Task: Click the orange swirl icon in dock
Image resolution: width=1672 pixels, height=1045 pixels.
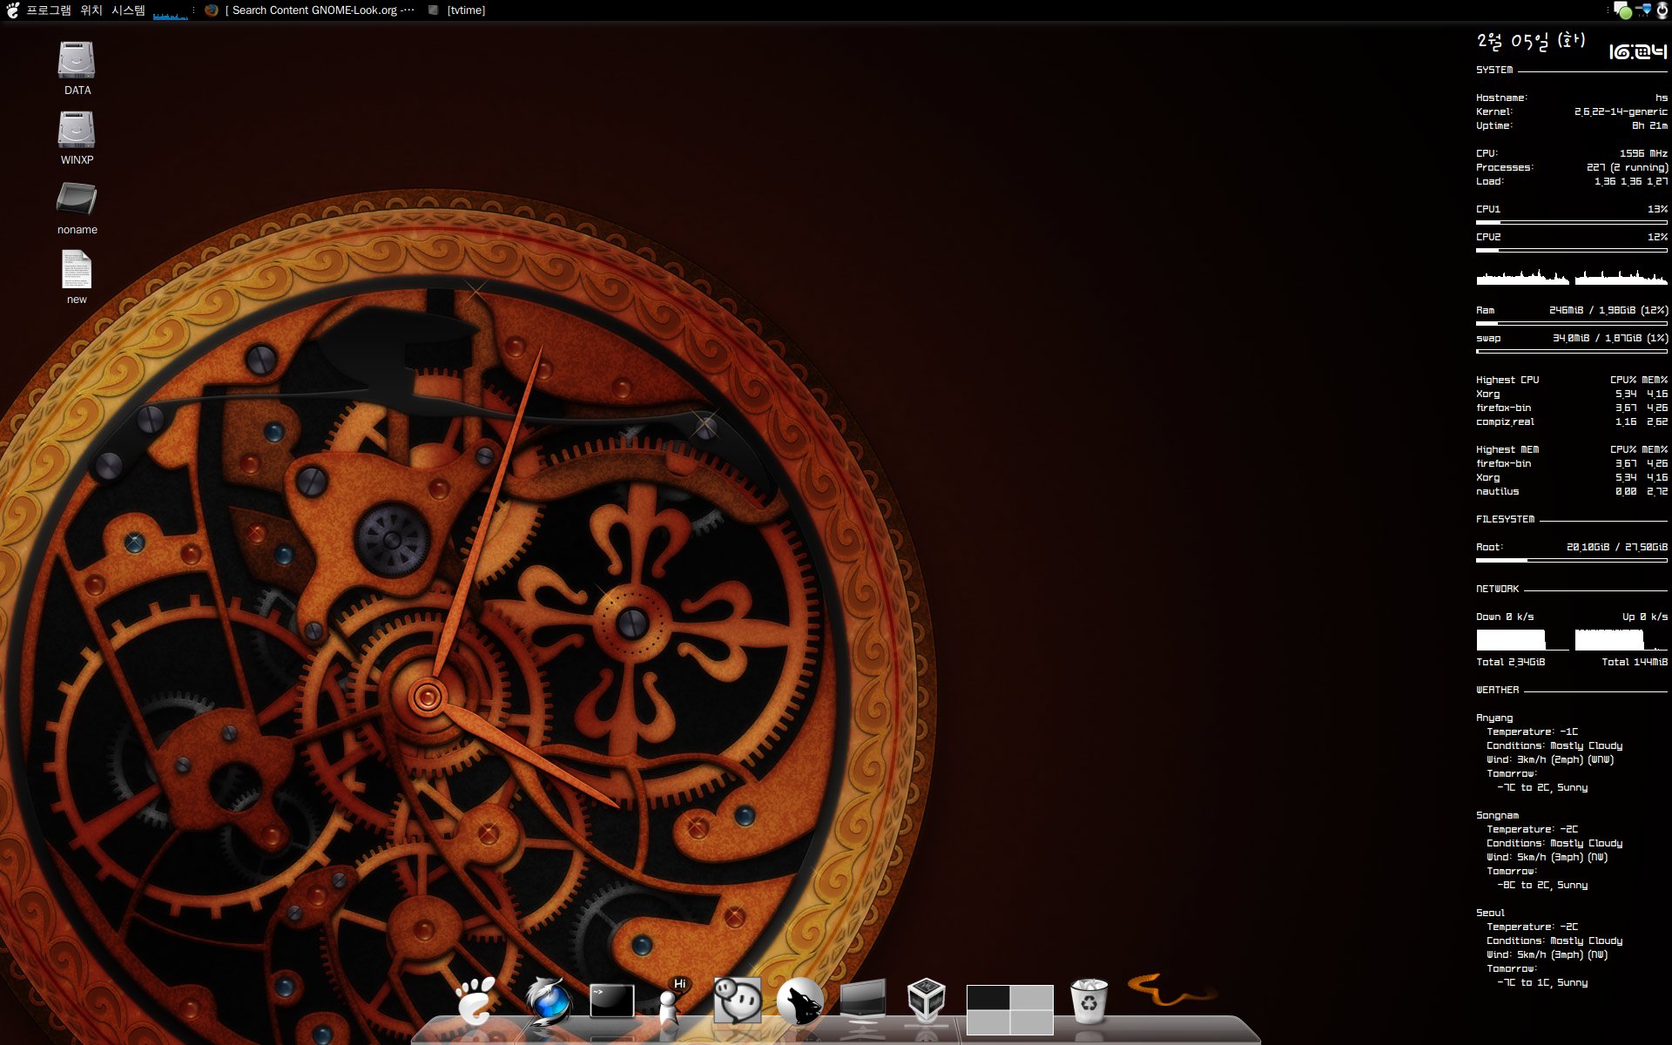Action: coord(1171,990)
